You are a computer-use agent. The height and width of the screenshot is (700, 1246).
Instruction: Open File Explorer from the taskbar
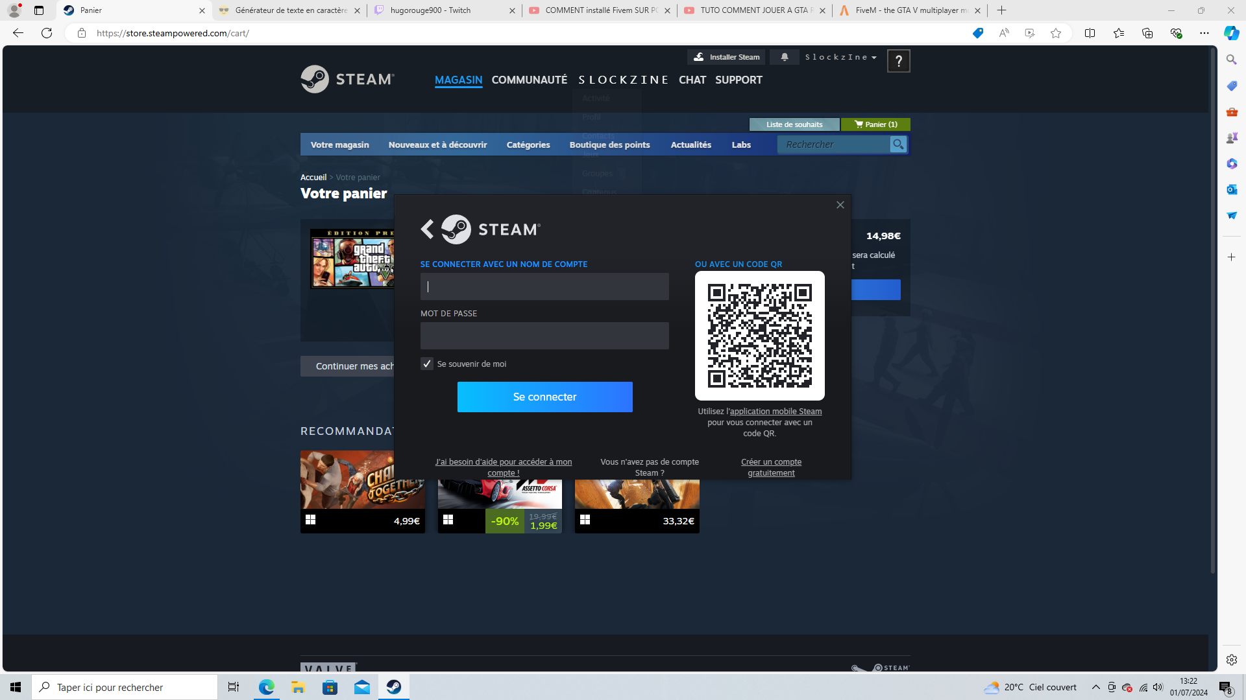pos(298,687)
